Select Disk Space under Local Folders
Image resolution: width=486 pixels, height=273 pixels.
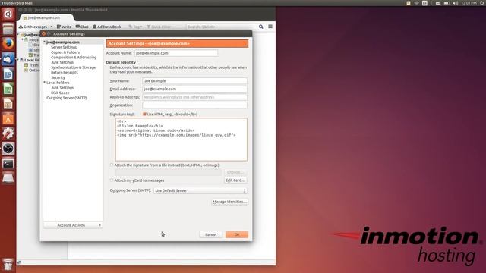[x=60, y=93]
